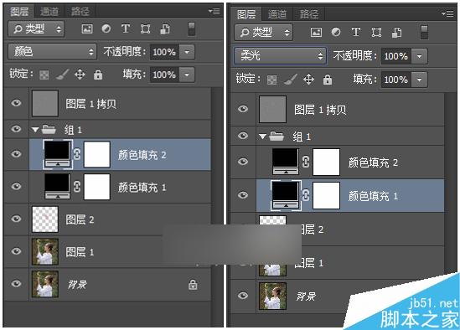Open the 柔光 blend mode dropdown
This screenshot has height=330, width=460.
coord(280,55)
